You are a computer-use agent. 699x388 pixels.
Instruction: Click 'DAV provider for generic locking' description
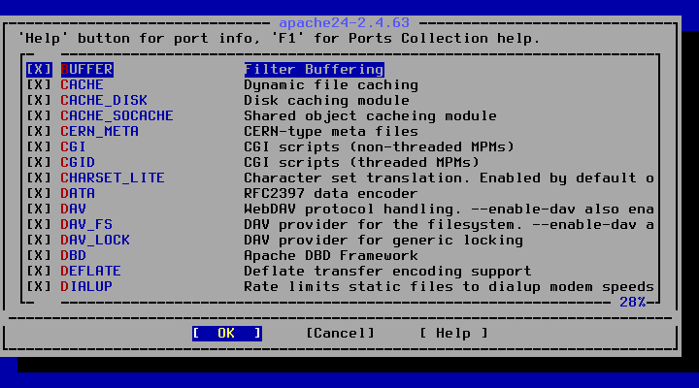[x=383, y=241]
